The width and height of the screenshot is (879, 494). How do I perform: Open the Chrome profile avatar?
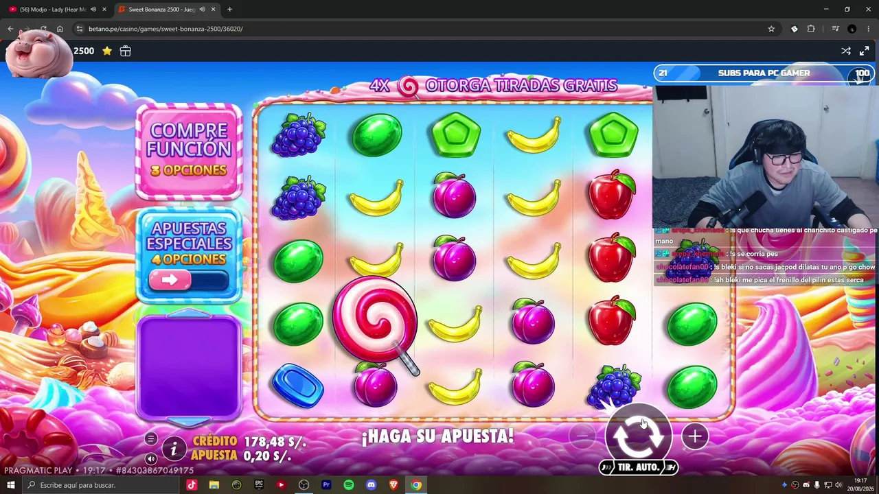click(852, 29)
